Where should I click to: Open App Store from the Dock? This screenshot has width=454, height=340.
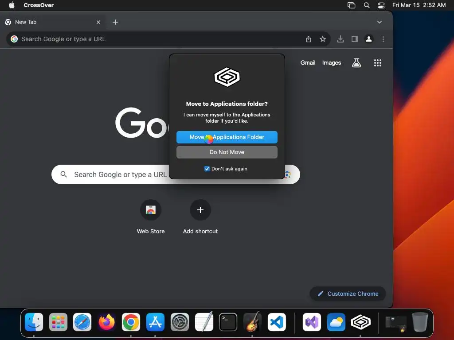(155, 322)
